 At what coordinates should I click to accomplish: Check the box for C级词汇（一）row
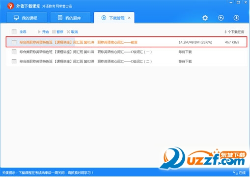coord(14,52)
